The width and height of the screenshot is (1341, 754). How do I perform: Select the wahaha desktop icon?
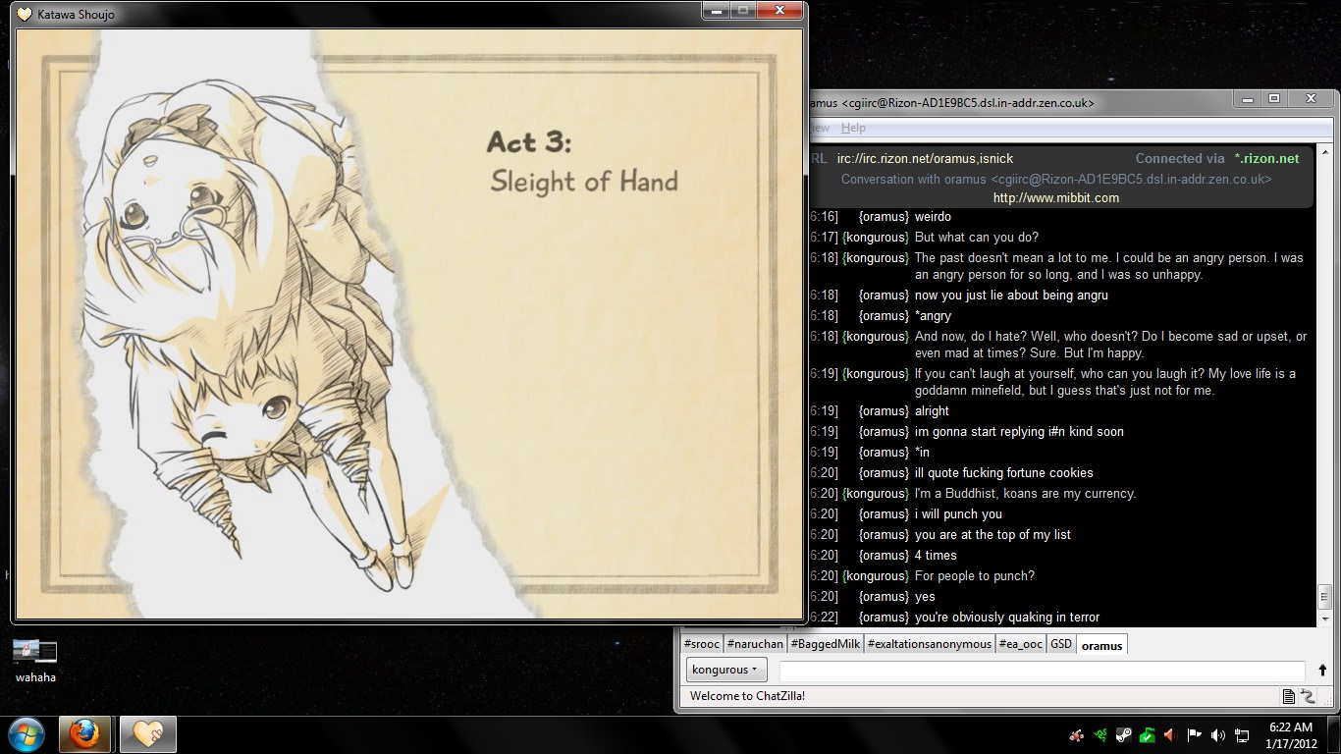tap(35, 660)
